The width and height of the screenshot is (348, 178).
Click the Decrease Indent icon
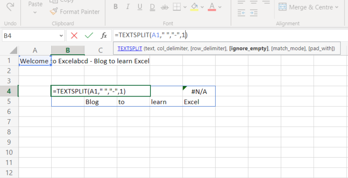(241, 13)
